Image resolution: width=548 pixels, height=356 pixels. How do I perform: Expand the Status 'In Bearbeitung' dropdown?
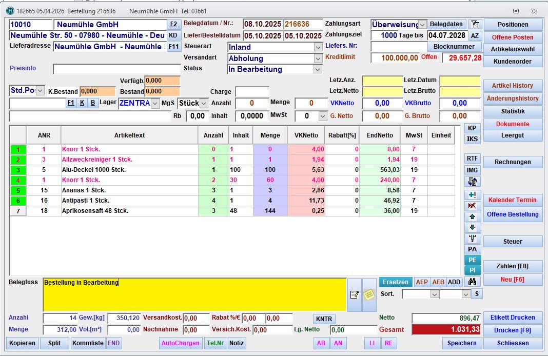tap(318, 70)
